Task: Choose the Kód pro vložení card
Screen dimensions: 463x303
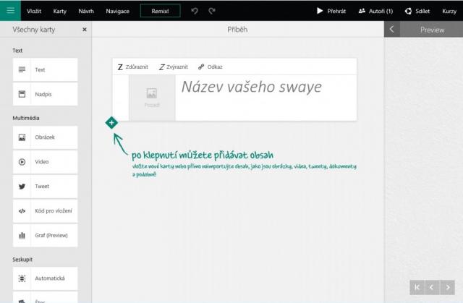Action: [45, 210]
